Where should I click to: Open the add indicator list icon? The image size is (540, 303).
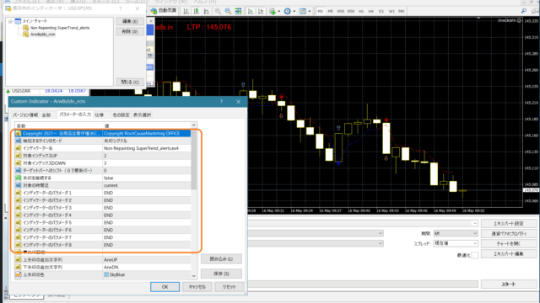[273, 11]
